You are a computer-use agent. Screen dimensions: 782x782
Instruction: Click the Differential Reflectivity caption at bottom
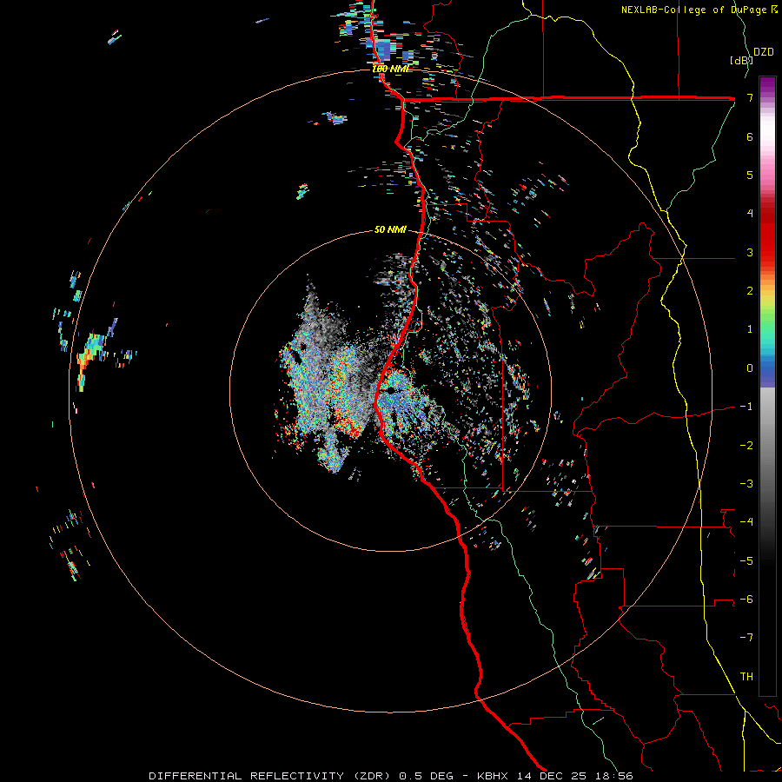click(x=390, y=776)
